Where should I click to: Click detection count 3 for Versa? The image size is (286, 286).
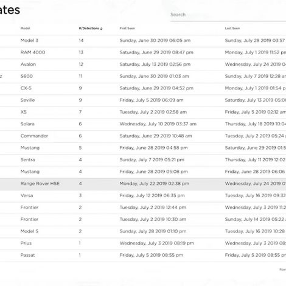coord(80,195)
